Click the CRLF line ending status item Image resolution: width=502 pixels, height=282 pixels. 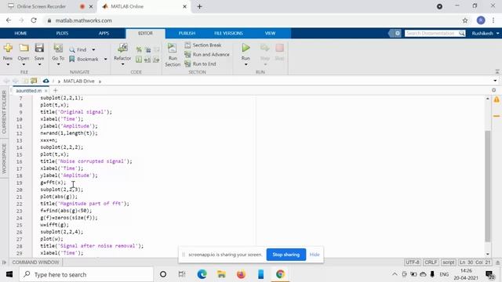click(431, 262)
